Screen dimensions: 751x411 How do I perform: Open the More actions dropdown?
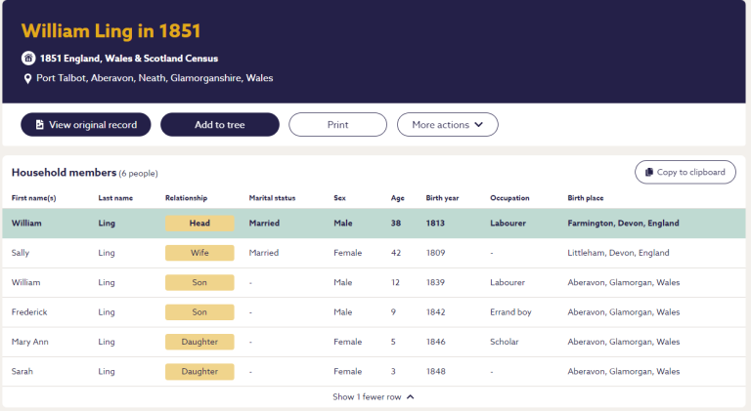447,125
